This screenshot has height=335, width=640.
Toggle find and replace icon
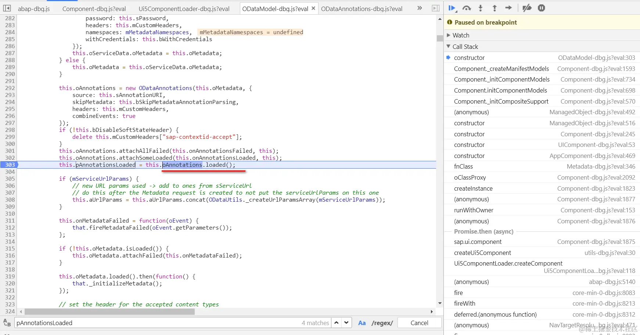(x=7, y=323)
